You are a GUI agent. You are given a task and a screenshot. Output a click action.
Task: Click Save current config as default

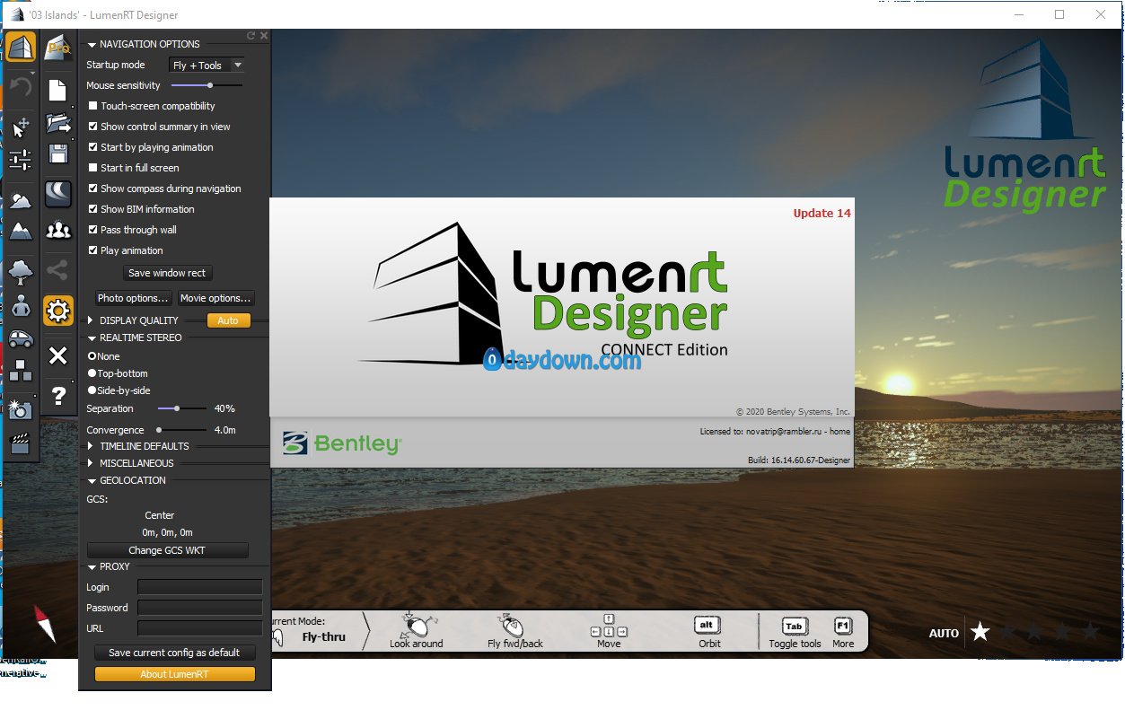174,653
